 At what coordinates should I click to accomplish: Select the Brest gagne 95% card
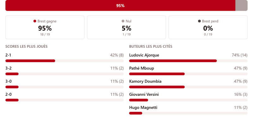(45, 27)
